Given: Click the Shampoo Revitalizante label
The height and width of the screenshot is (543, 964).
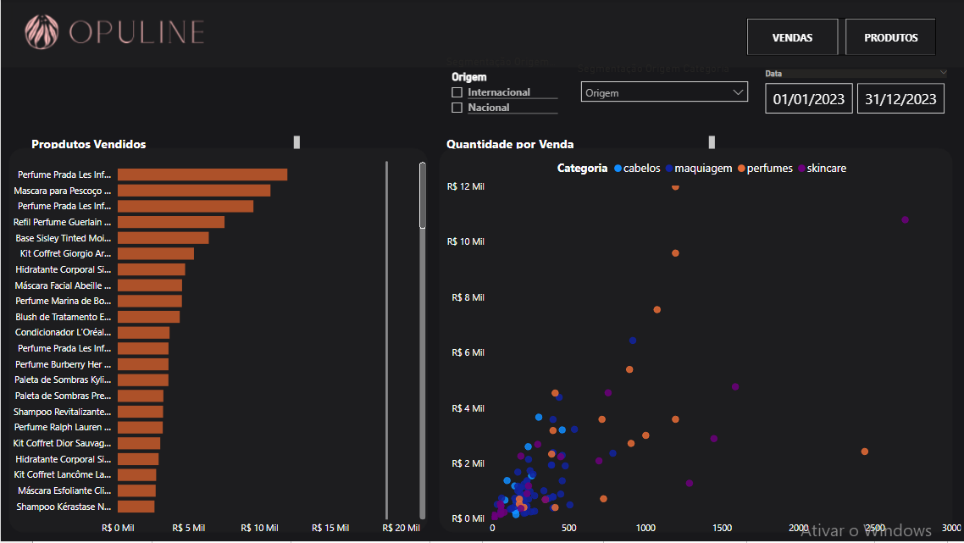Looking at the screenshot, I should (x=62, y=412).
